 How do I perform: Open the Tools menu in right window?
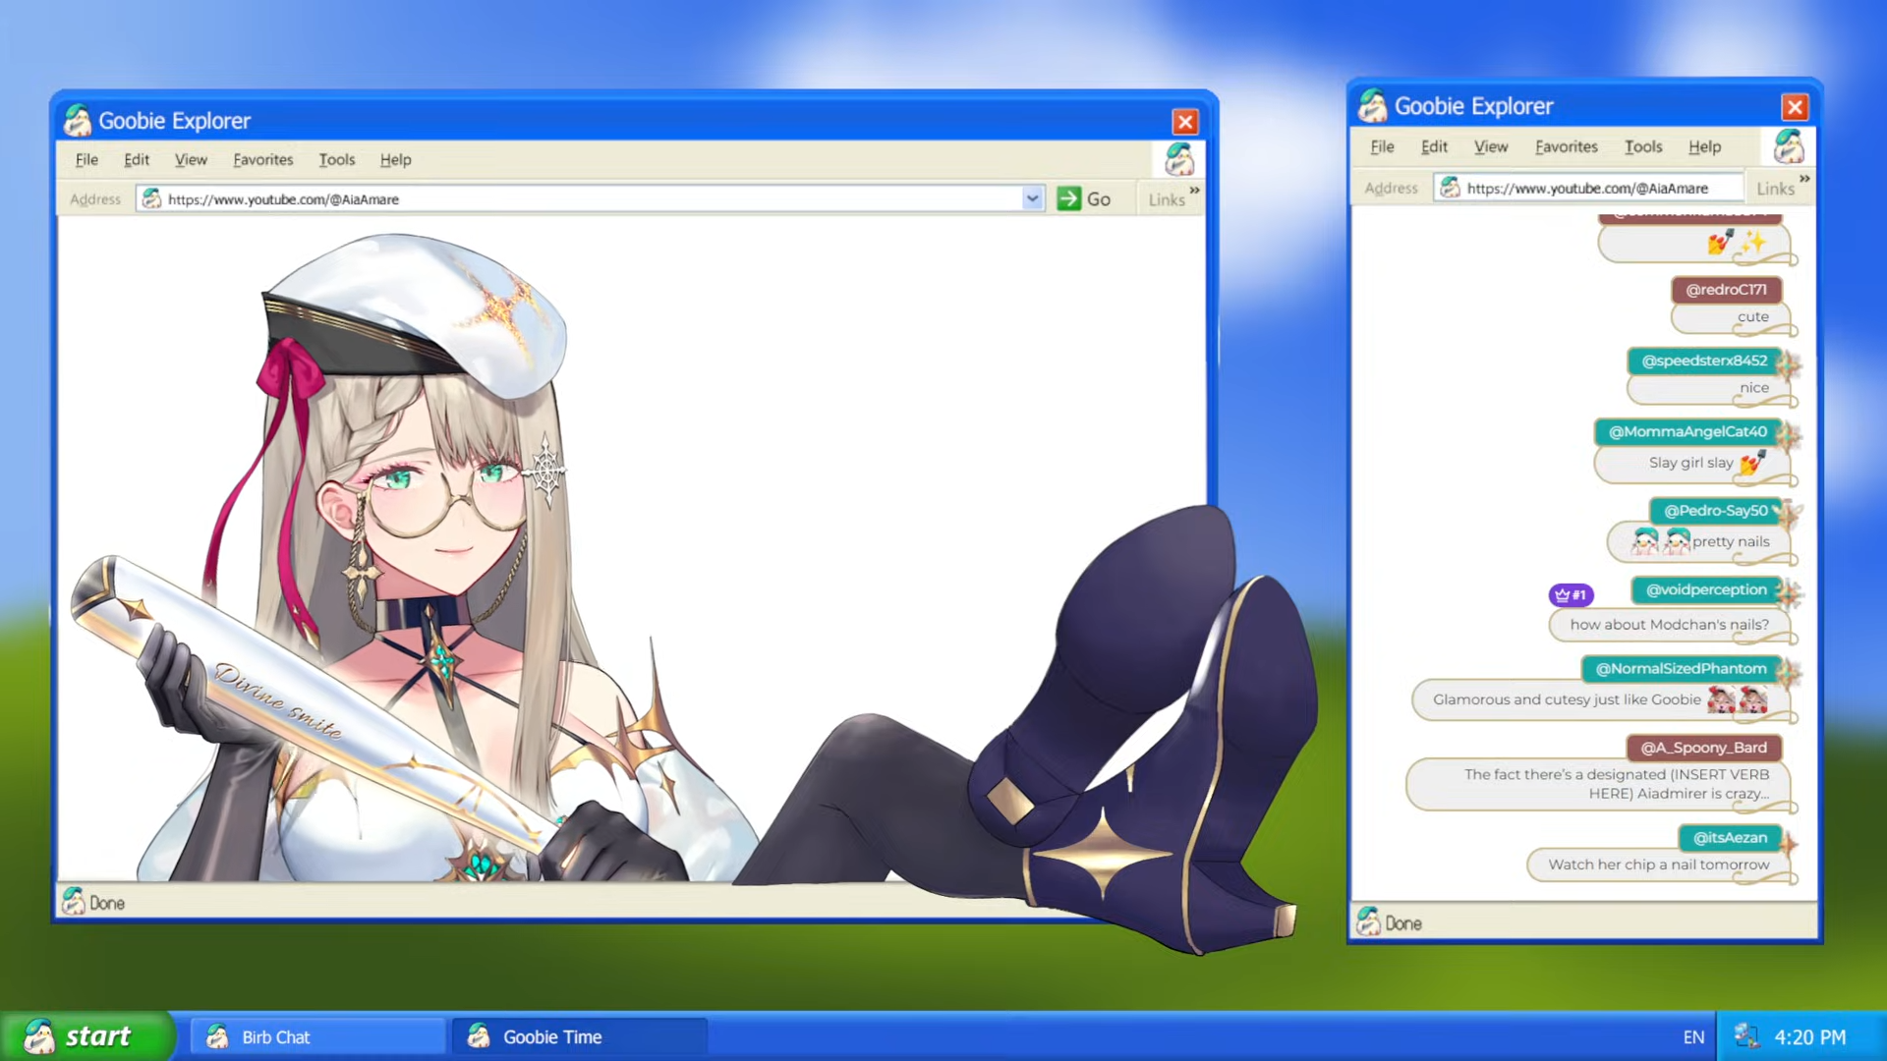point(1642,146)
